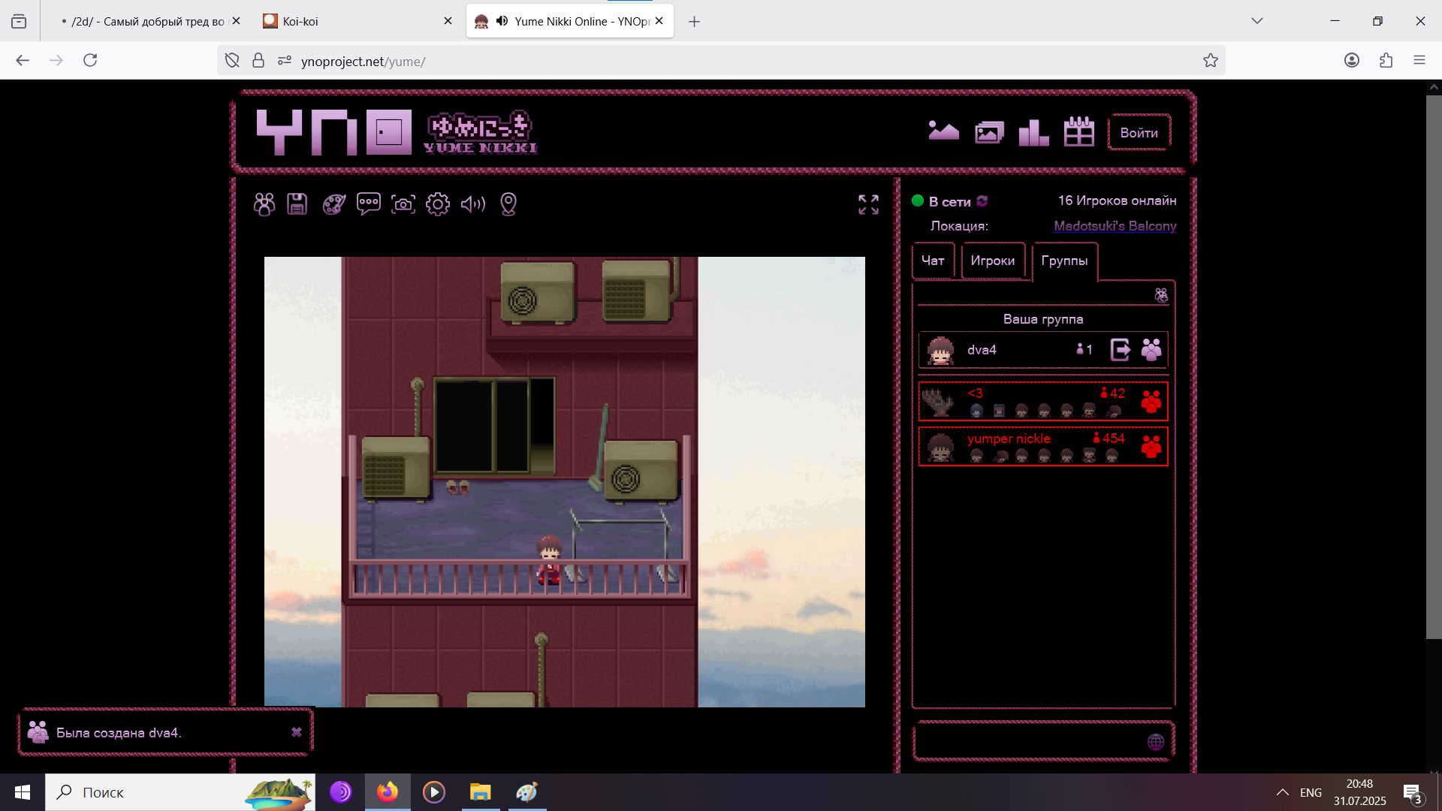Open the settings gear in game toolbar
The height and width of the screenshot is (811, 1442).
coord(438,204)
